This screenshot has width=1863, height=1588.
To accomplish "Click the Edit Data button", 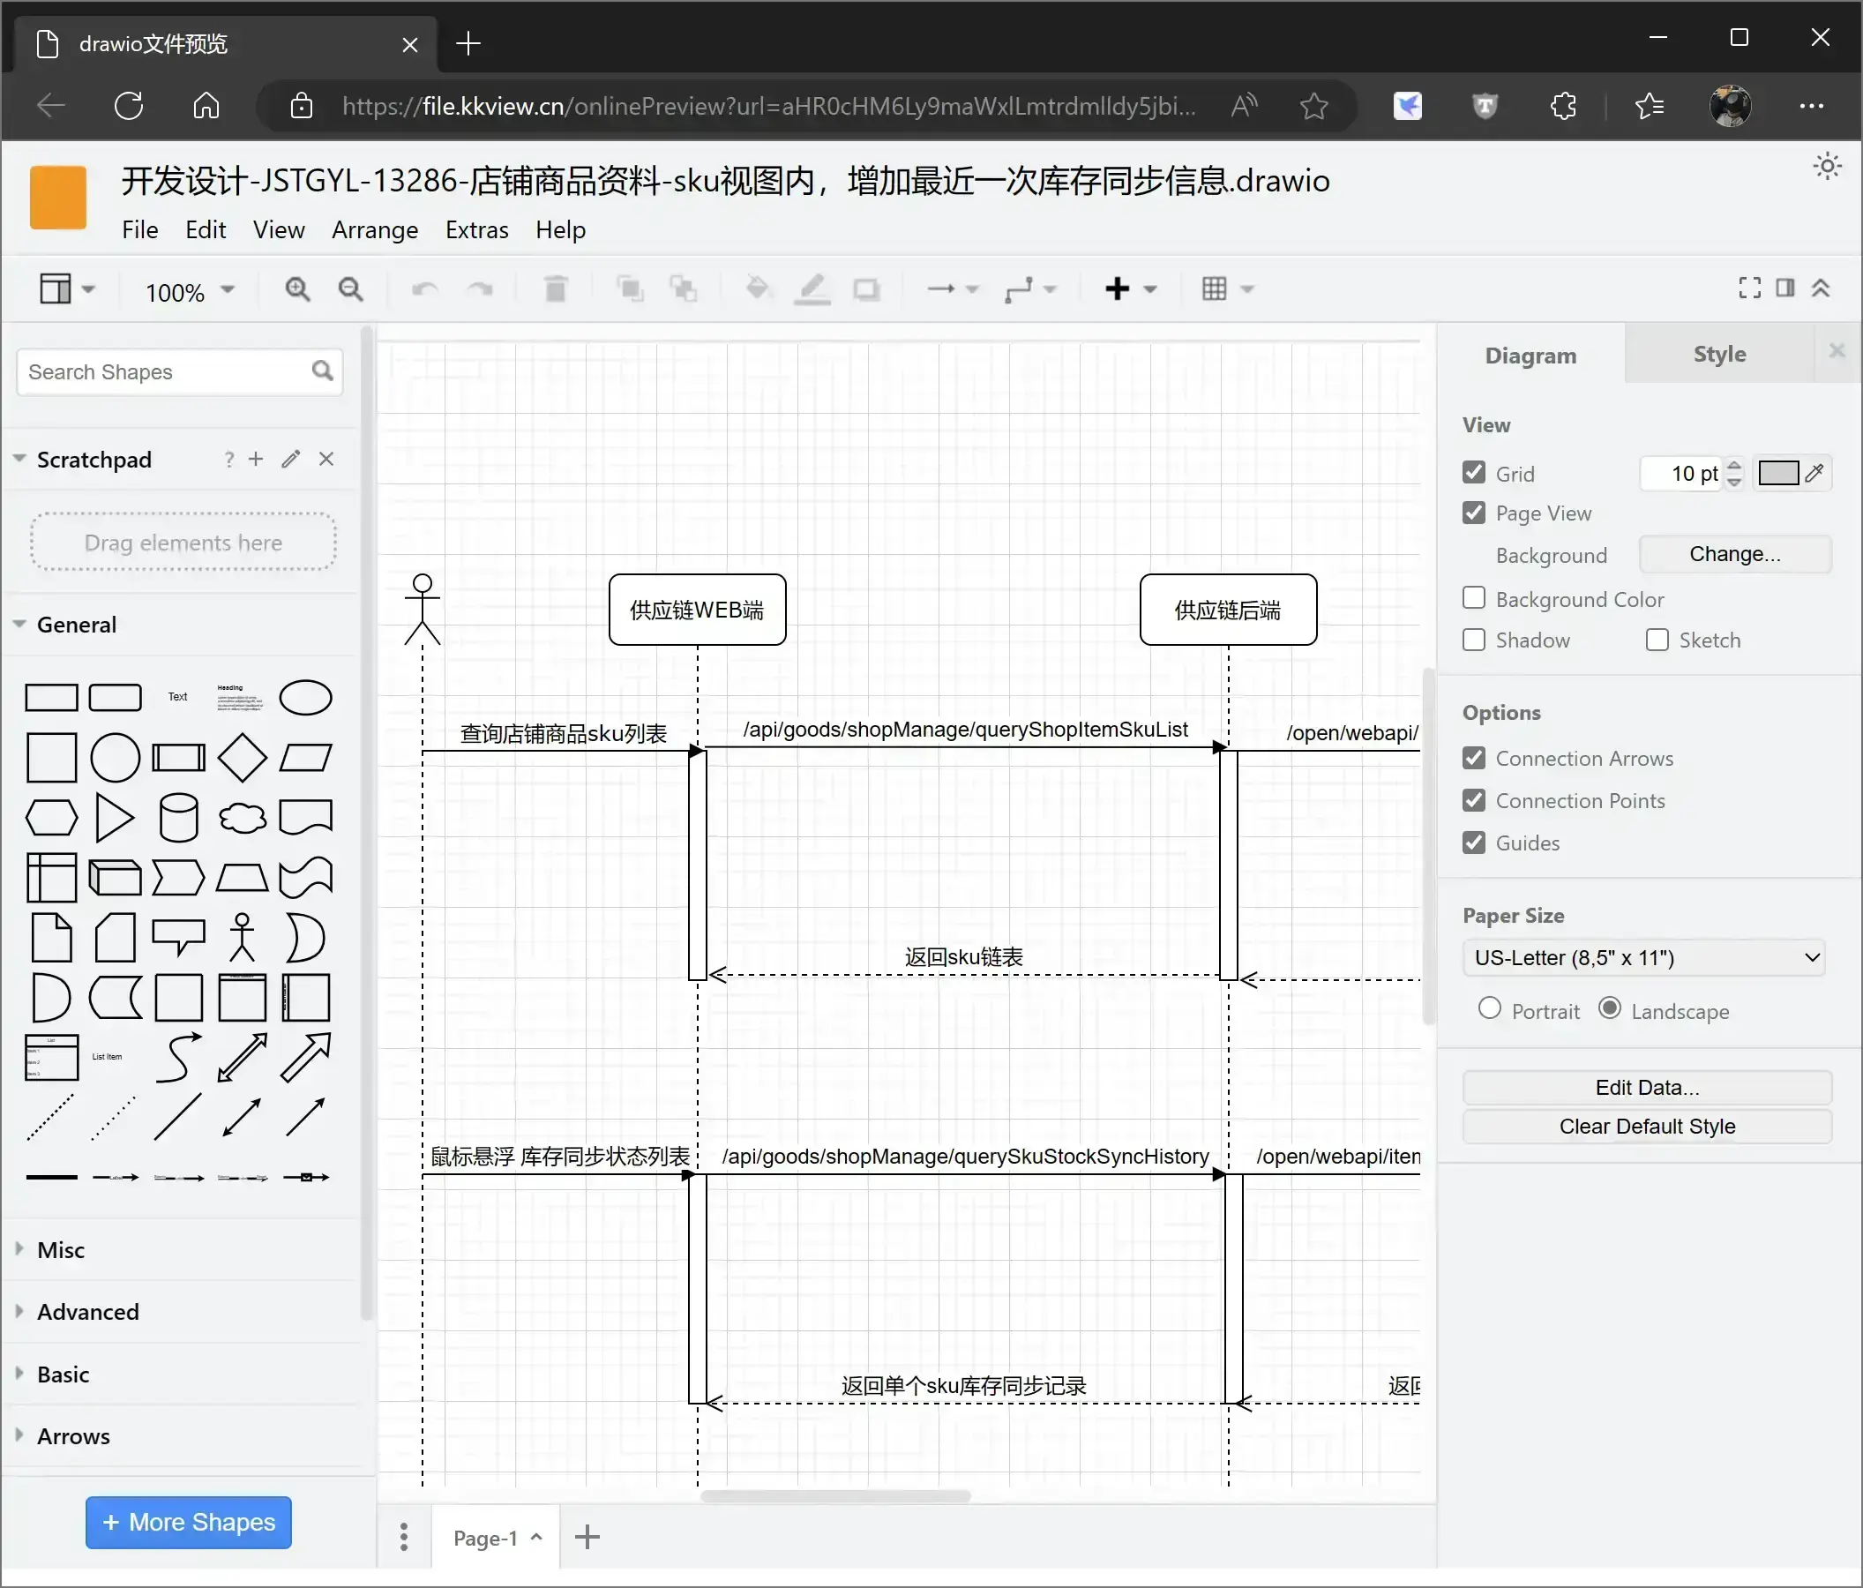I will (x=1647, y=1087).
